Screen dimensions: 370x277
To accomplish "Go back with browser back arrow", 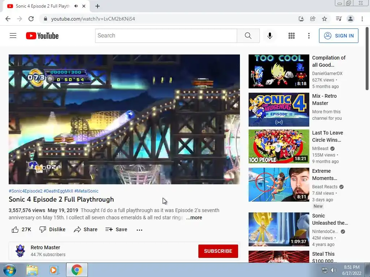I will (x=8, y=19).
